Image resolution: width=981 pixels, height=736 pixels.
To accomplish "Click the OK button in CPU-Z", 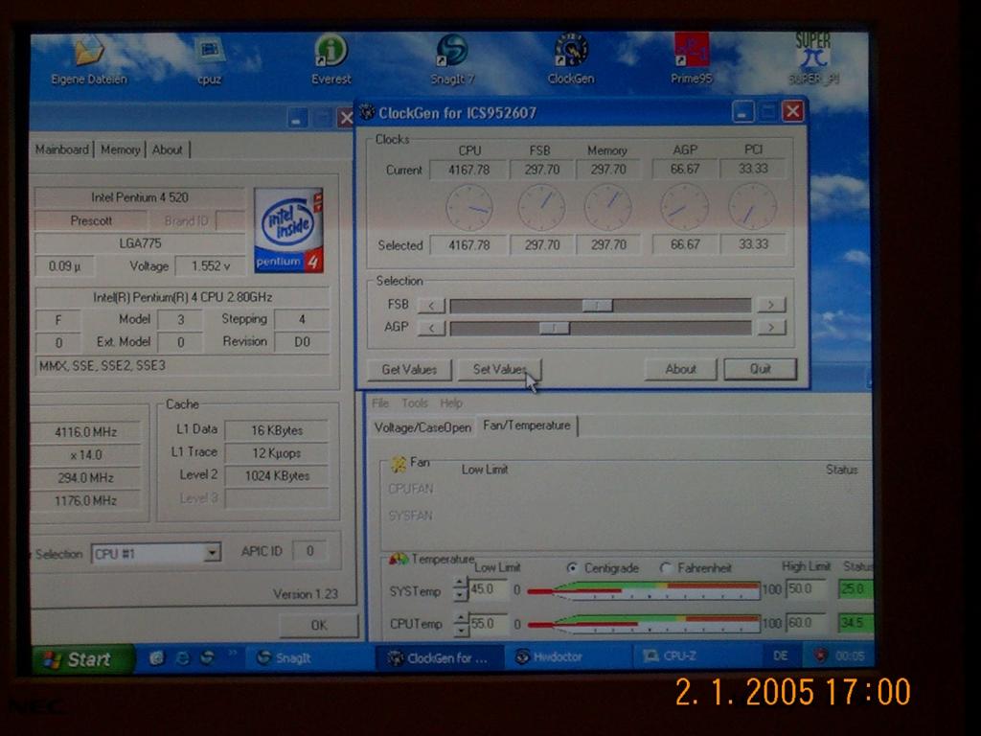I will point(319,625).
